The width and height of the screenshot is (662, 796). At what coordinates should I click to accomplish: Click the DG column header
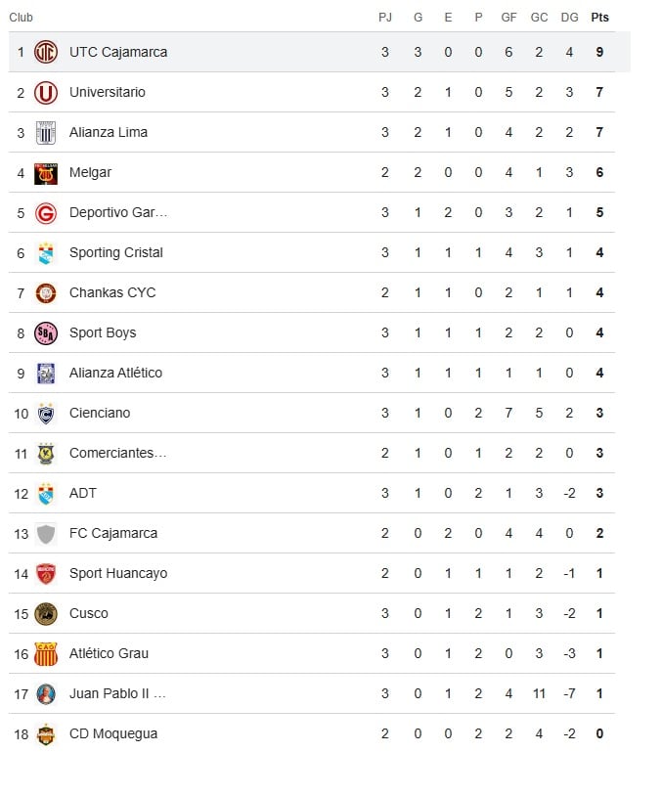click(569, 18)
